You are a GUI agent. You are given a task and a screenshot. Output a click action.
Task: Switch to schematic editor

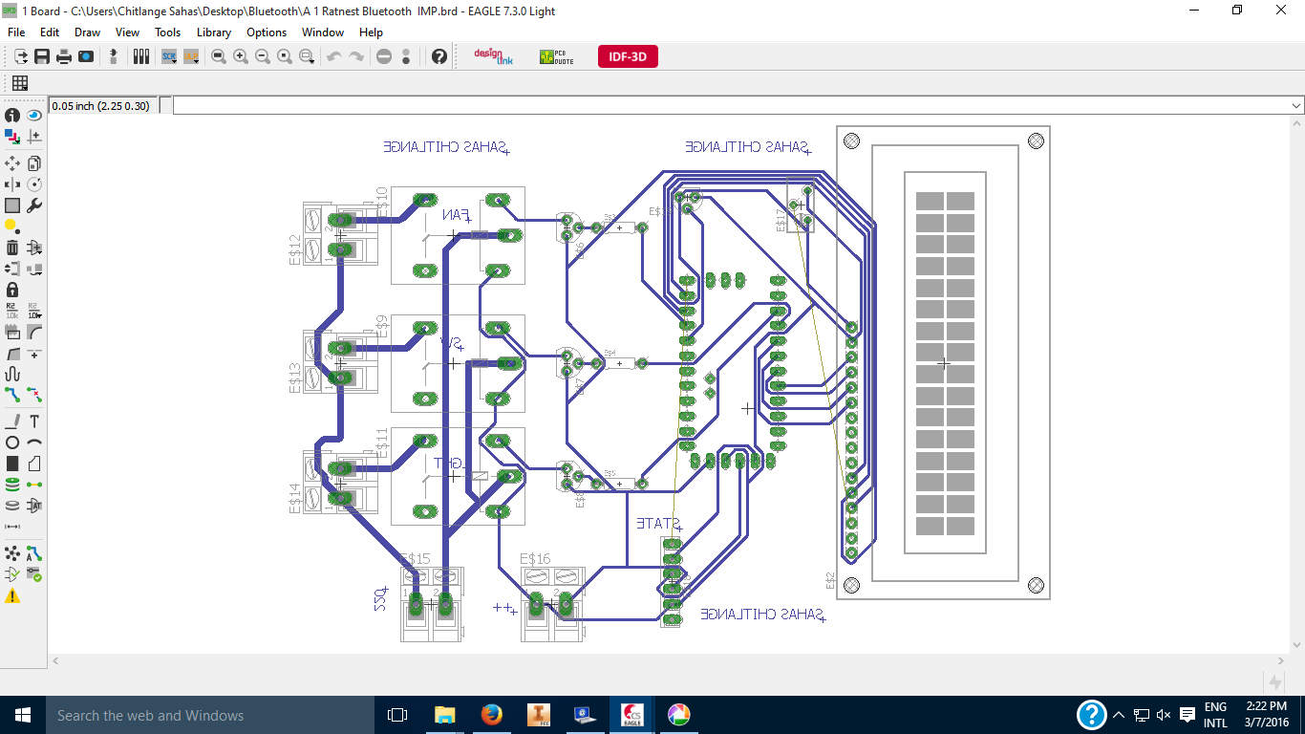114,56
